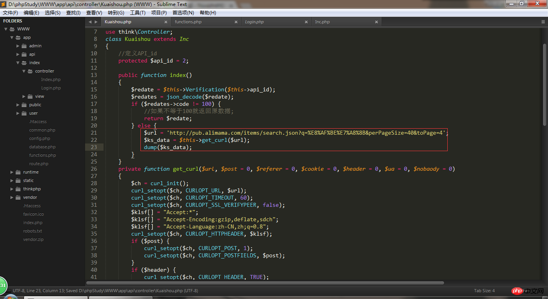Select the Kuaishou.php tab

pos(136,22)
